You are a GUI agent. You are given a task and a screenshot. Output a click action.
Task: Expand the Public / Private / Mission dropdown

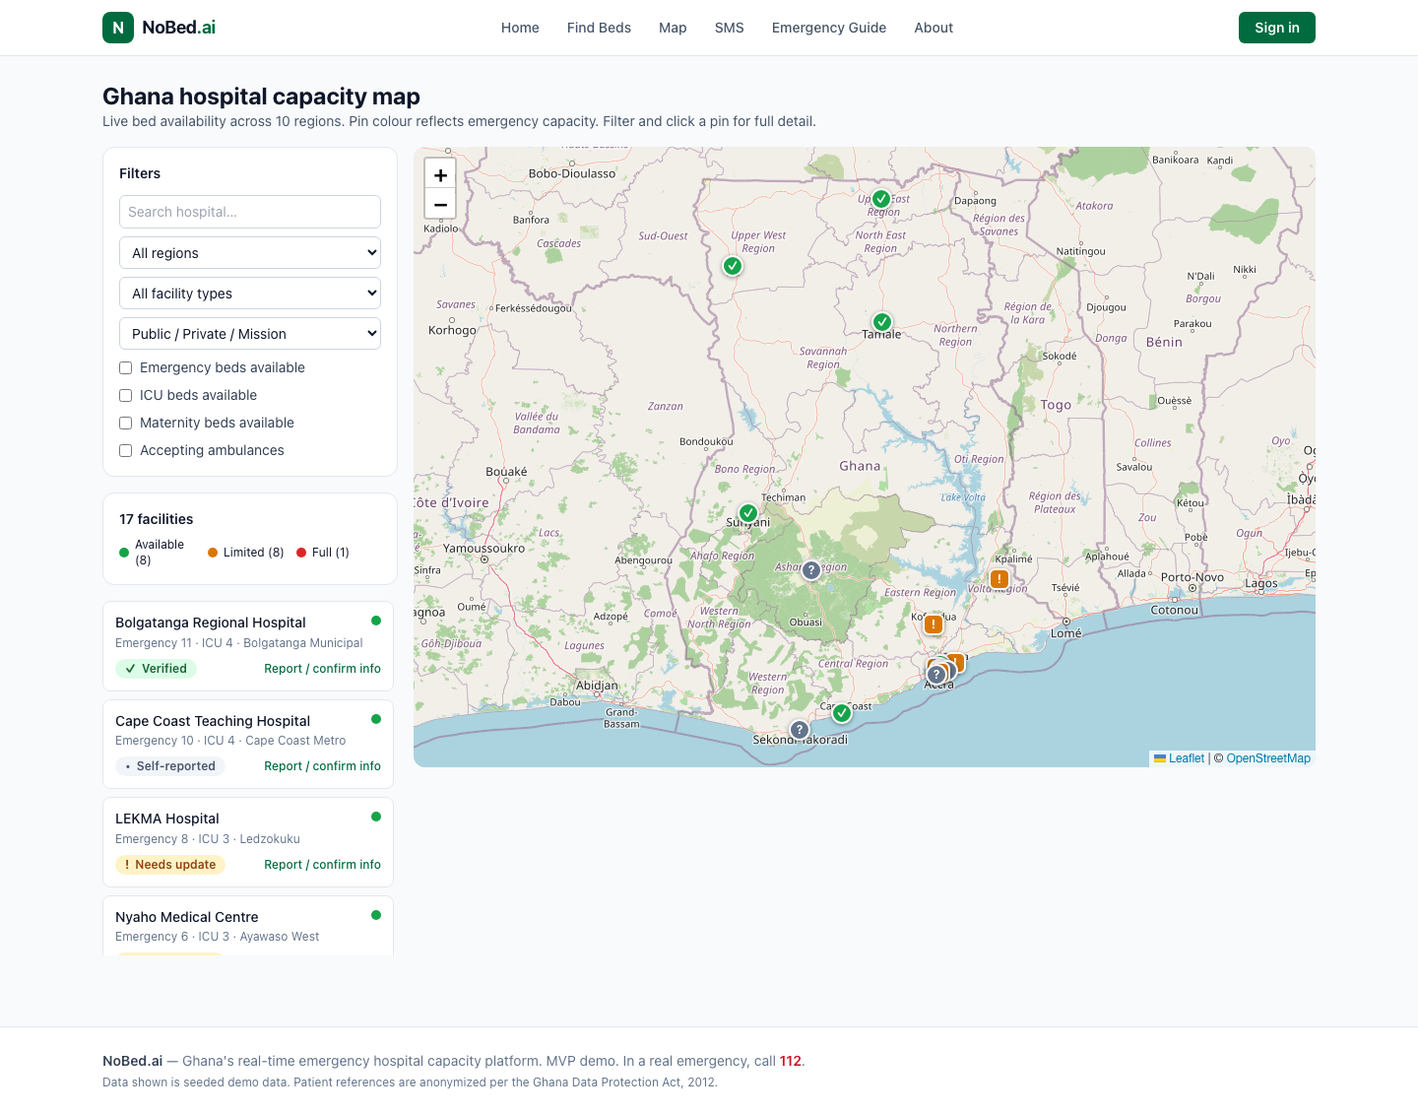point(250,334)
